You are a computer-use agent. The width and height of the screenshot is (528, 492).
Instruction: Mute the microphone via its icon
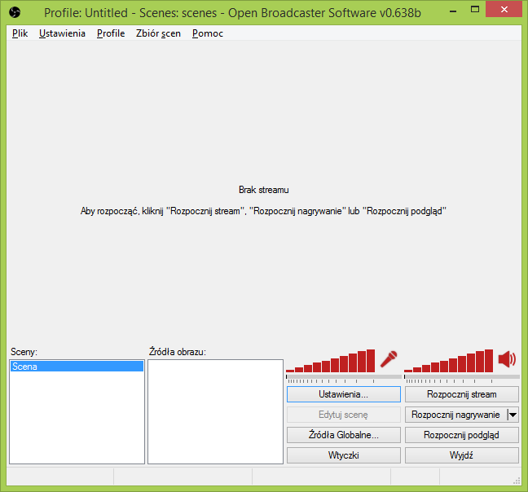click(x=389, y=359)
